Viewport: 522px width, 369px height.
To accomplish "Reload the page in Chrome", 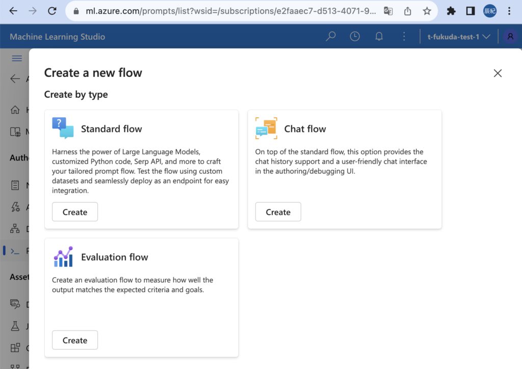I will 51,11.
